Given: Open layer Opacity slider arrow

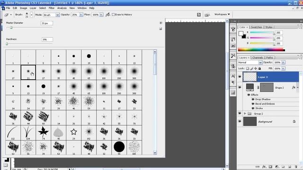Looking at the screenshot, I should [283, 62].
